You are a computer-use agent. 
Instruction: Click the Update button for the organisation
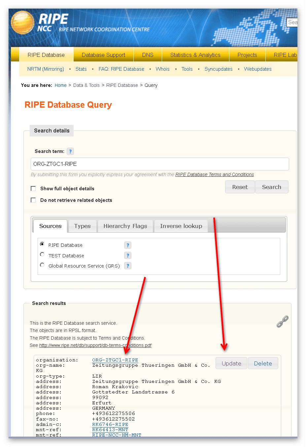231,363
